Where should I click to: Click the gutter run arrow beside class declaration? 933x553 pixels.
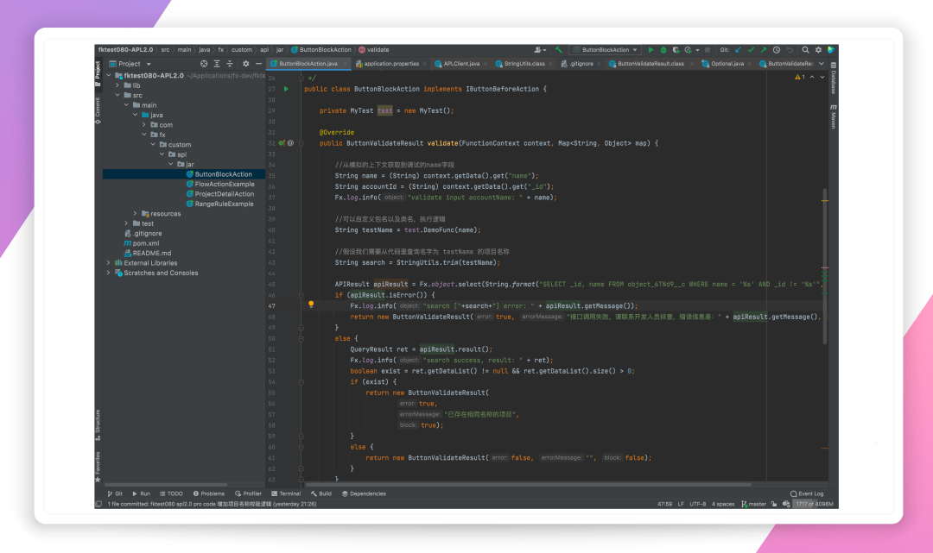click(x=285, y=89)
